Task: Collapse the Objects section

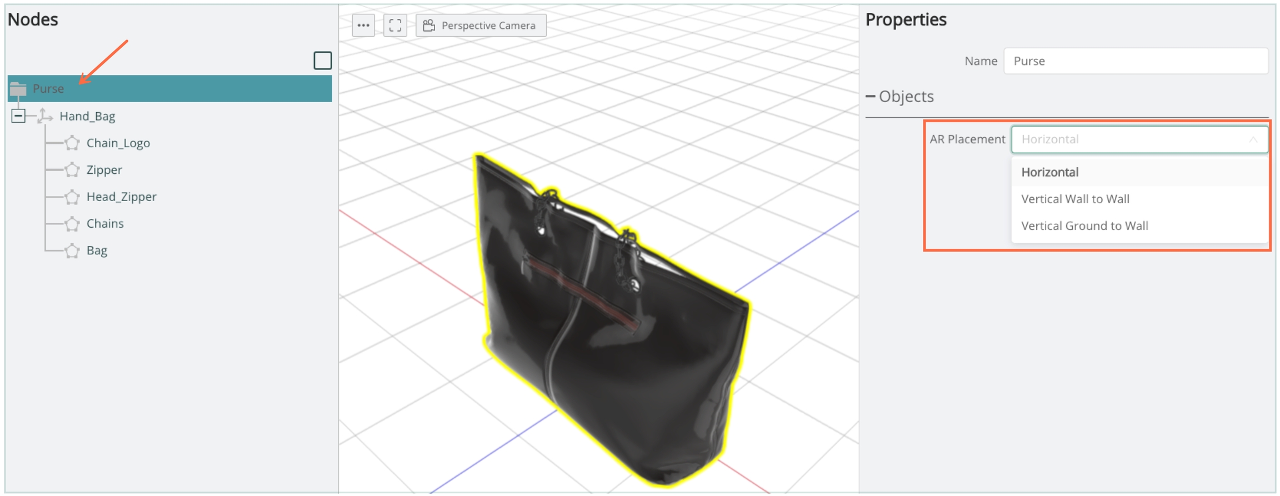Action: point(871,97)
